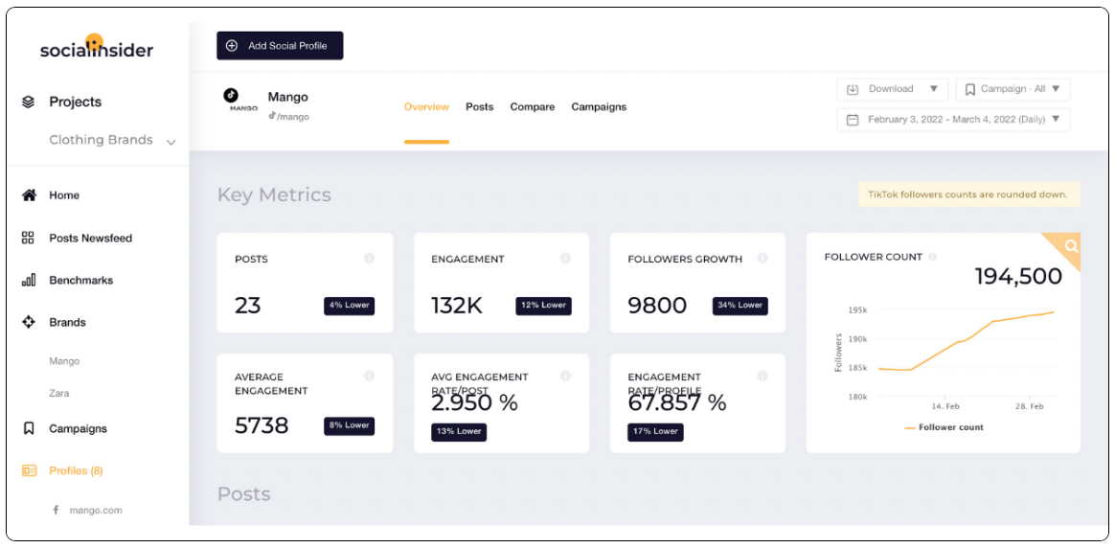Click the info icon on Engagement card
The width and height of the screenshot is (1115, 548).
pyautogui.click(x=565, y=258)
